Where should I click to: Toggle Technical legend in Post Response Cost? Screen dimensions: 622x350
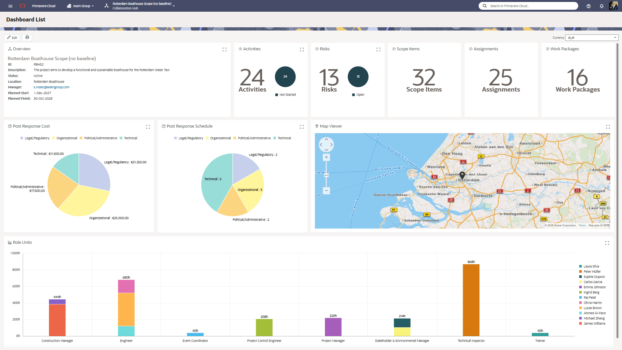pyautogui.click(x=128, y=138)
